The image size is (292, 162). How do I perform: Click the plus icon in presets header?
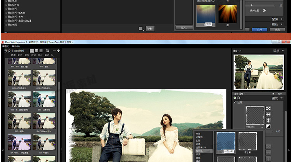pos(58,51)
